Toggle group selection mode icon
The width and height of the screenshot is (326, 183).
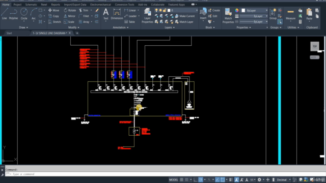pyautogui.click(x=280, y=21)
